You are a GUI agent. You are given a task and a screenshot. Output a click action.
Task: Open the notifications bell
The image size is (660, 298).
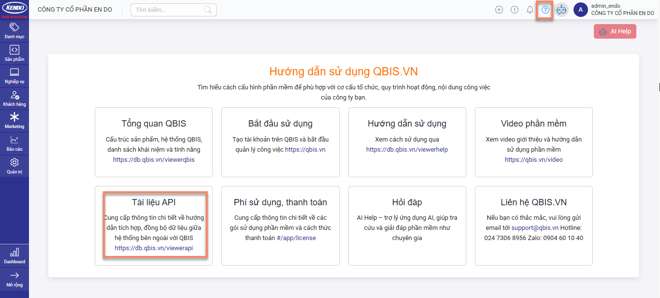point(530,10)
